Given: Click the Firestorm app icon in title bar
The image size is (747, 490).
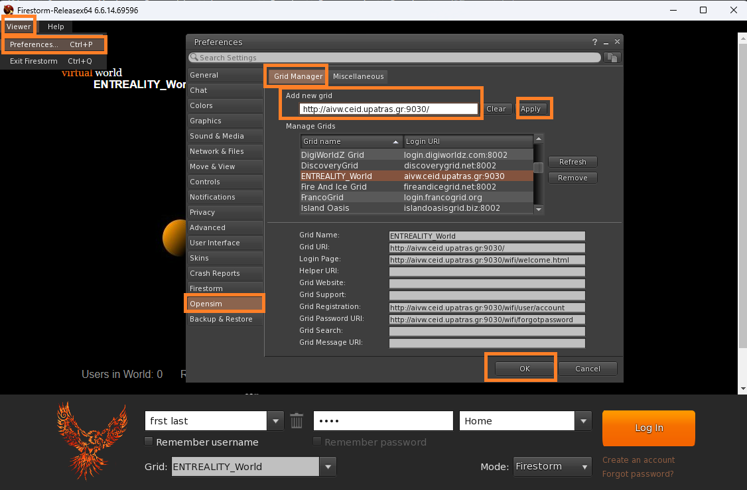Looking at the screenshot, I should (x=9, y=10).
